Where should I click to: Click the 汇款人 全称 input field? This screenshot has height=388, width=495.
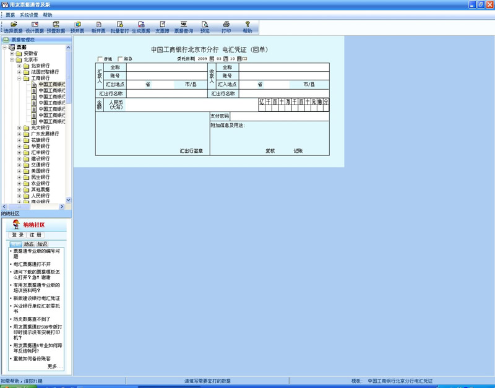coord(166,67)
